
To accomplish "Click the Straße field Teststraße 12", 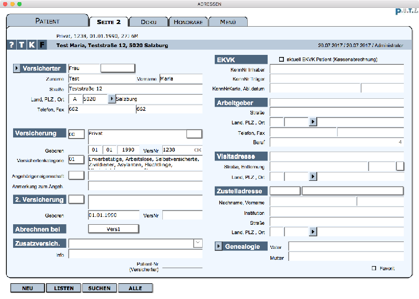I will click(x=136, y=89).
